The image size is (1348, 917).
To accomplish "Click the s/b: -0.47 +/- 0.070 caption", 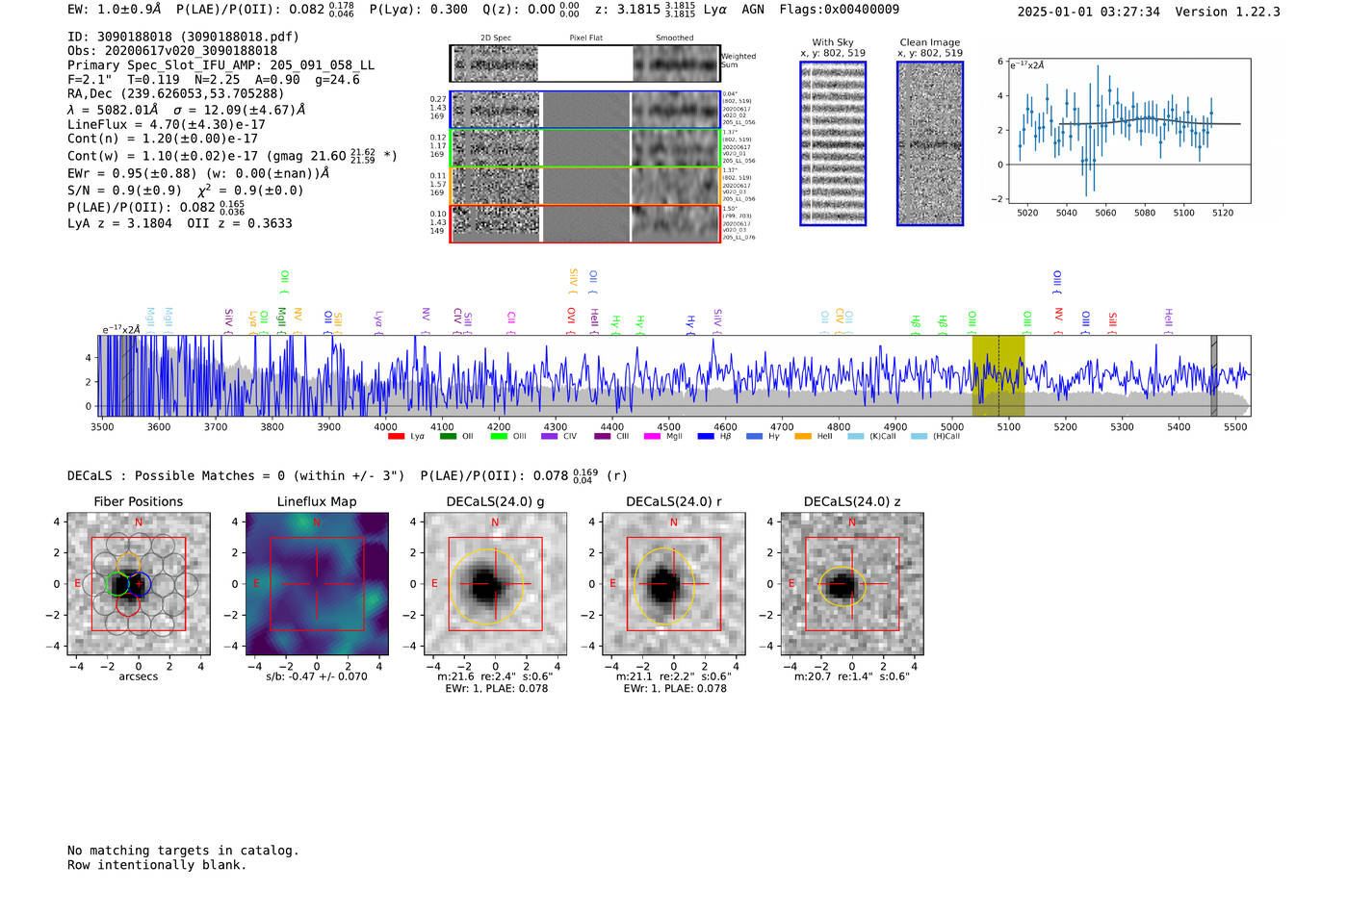I will (x=317, y=676).
